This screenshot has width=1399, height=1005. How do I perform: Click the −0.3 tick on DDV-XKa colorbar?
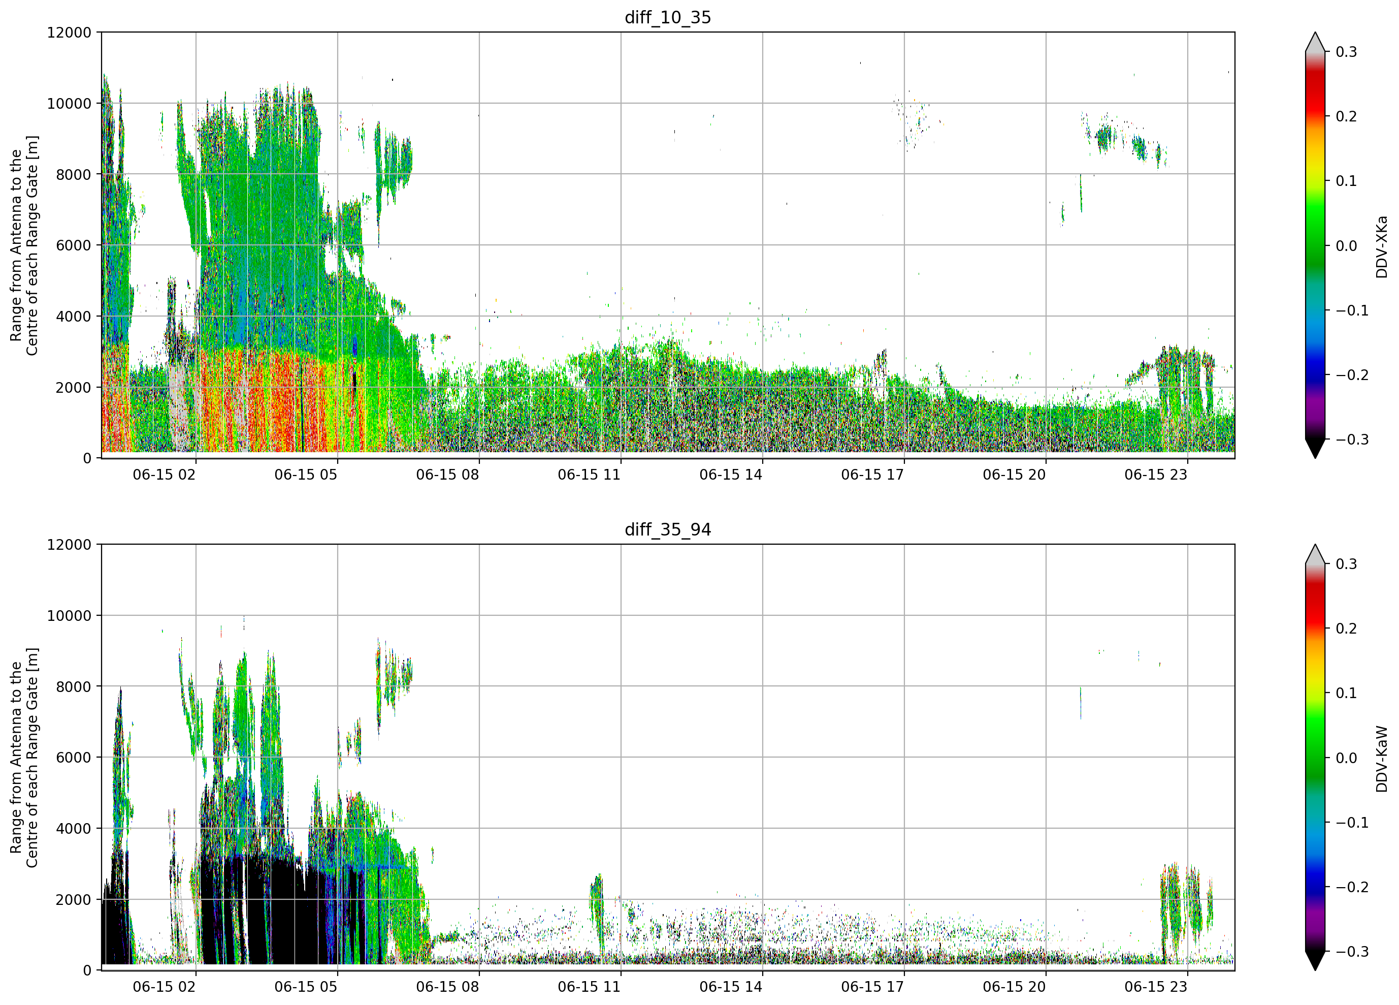pos(1352,439)
